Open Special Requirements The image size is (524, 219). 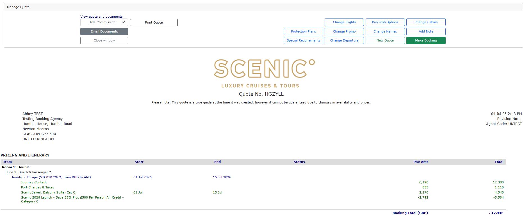(304, 40)
